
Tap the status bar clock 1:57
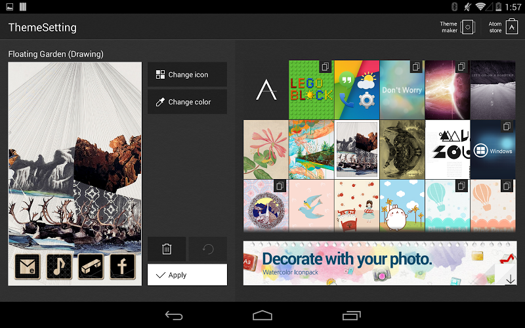513,7
